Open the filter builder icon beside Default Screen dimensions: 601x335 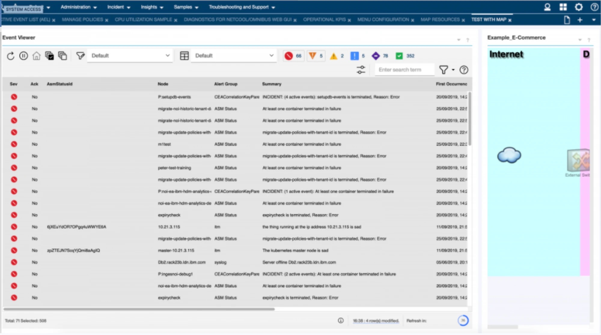click(x=80, y=56)
